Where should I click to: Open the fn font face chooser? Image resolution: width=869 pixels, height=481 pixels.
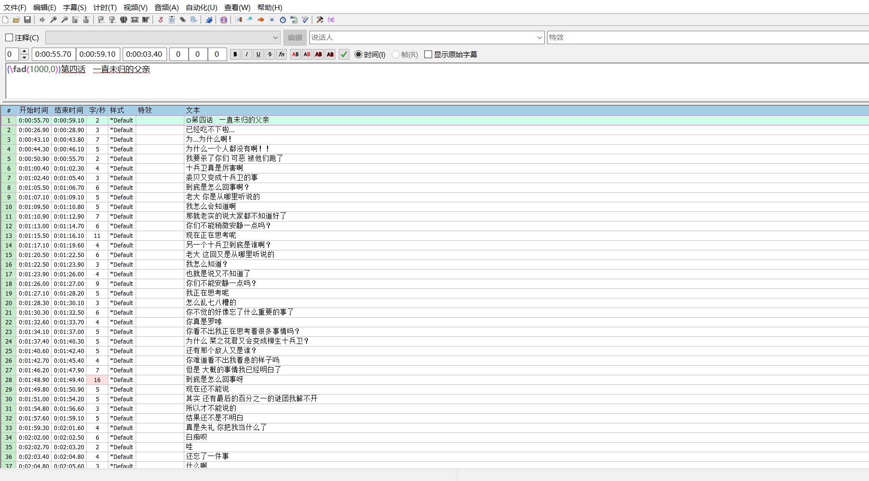281,54
